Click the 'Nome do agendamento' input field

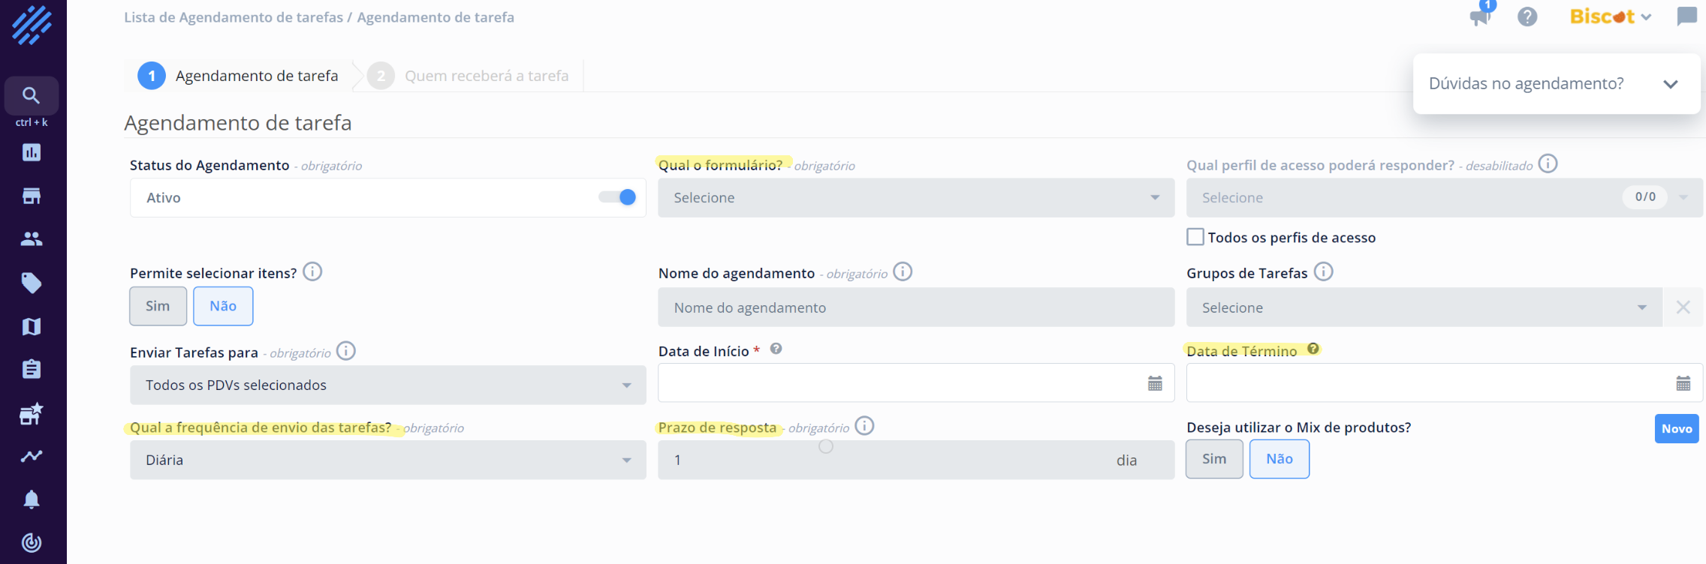coord(915,307)
